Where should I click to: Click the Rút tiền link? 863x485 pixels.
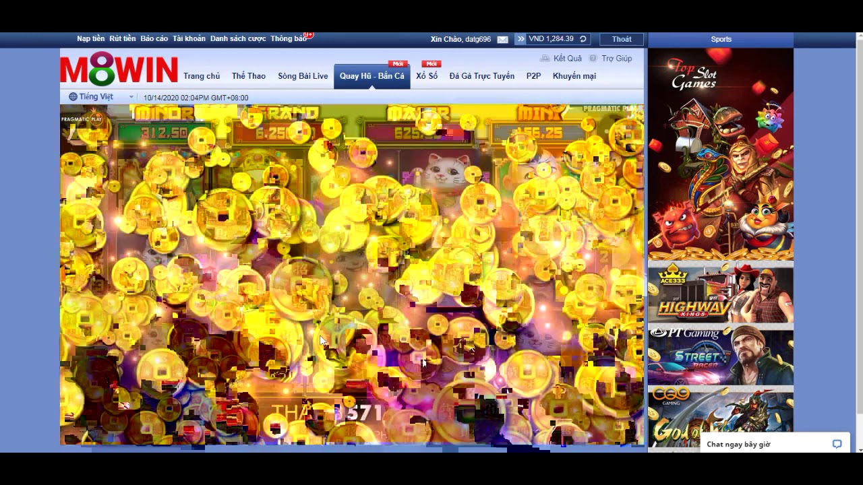[123, 39]
